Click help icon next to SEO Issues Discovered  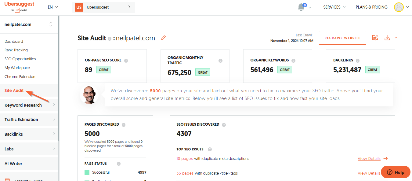[224, 125]
